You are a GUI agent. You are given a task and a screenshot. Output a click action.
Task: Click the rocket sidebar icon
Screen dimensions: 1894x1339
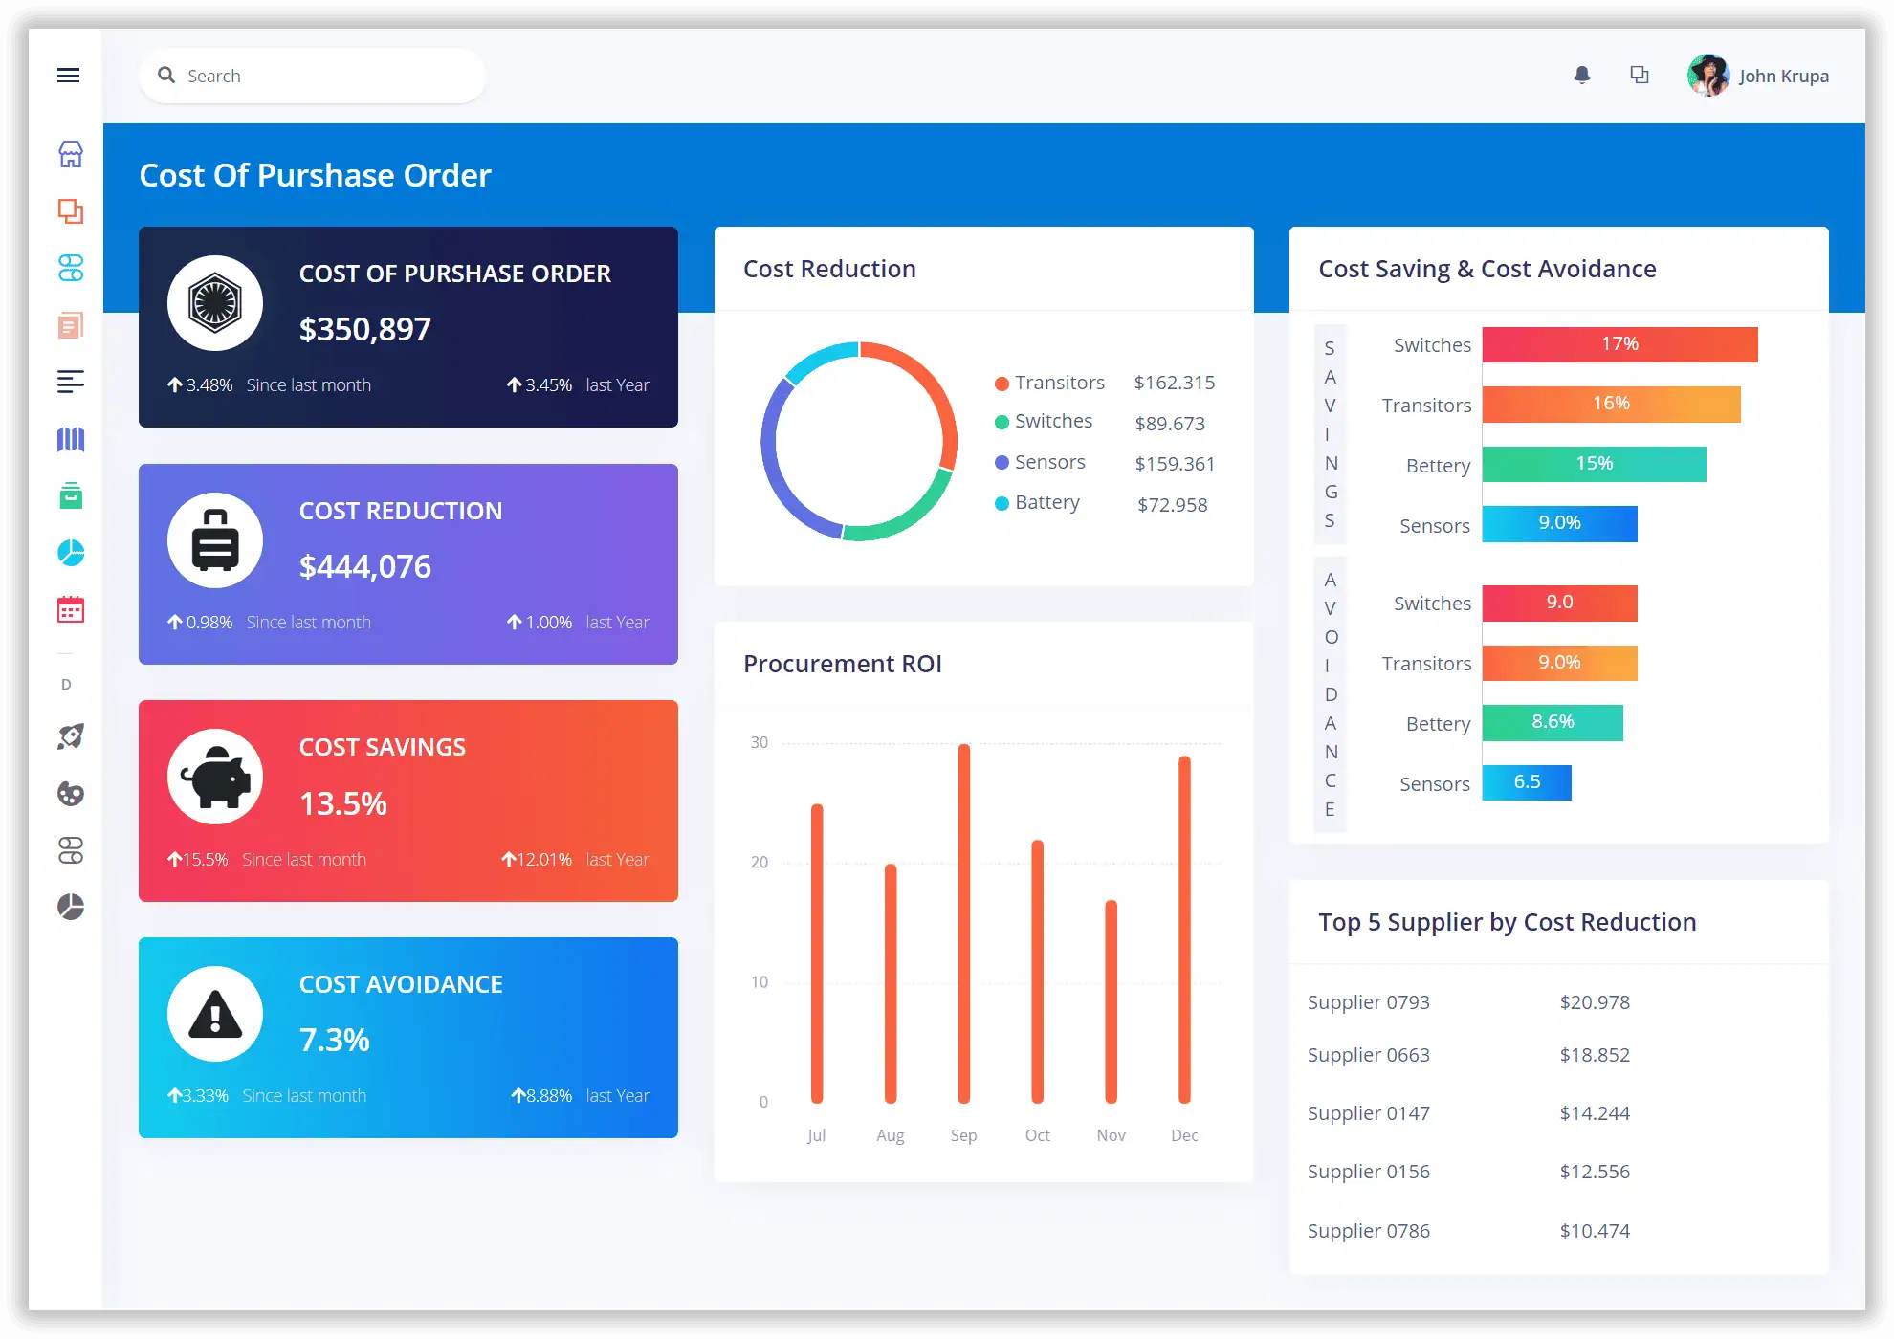(71, 736)
